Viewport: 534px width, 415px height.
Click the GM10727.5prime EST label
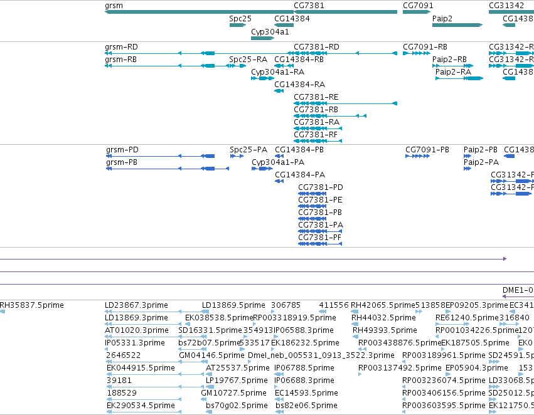pos(233,393)
